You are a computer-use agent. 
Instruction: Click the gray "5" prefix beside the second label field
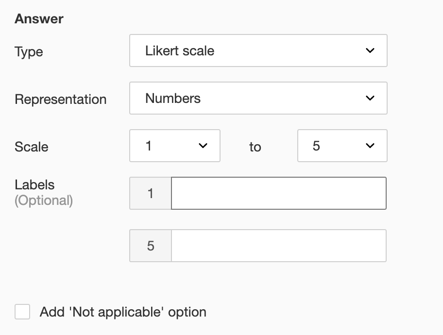pyautogui.click(x=151, y=246)
